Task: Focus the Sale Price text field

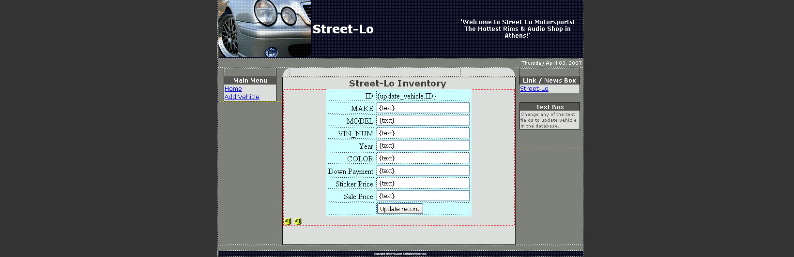Action: tap(423, 196)
